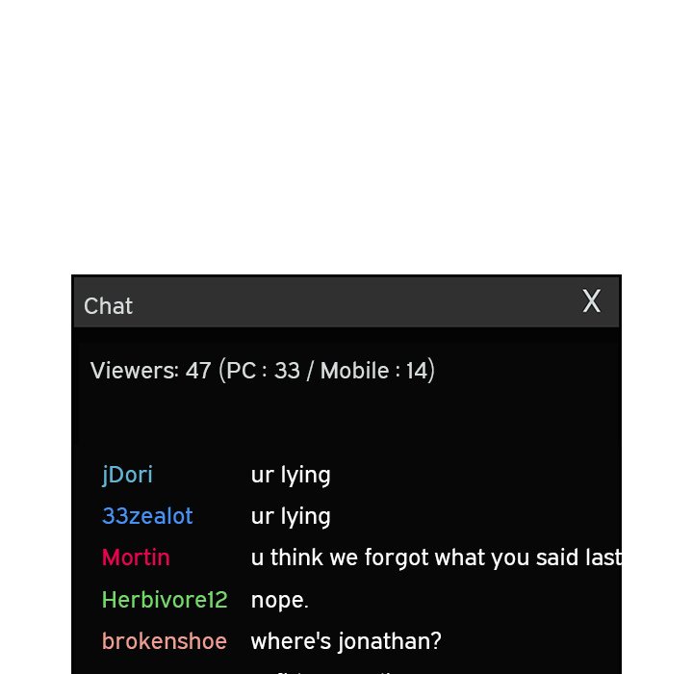
Task: Click the brokenshoe username
Action: tap(164, 641)
